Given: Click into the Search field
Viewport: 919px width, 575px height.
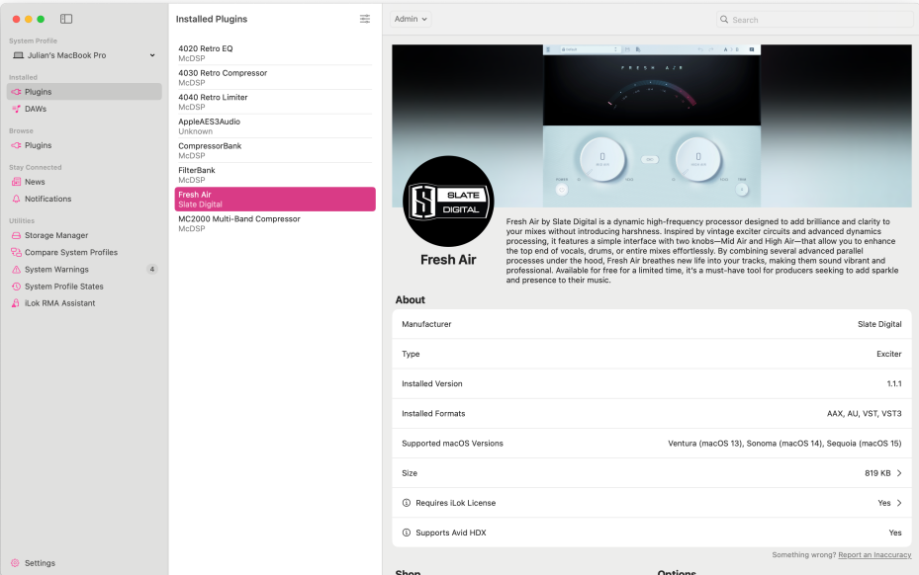Looking at the screenshot, I should pos(815,20).
